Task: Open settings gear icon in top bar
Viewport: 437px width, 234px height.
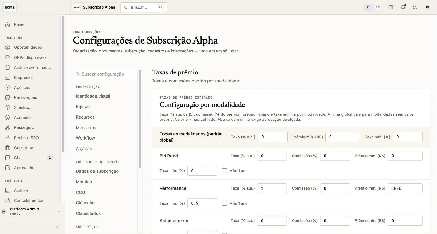Action: pos(415,7)
